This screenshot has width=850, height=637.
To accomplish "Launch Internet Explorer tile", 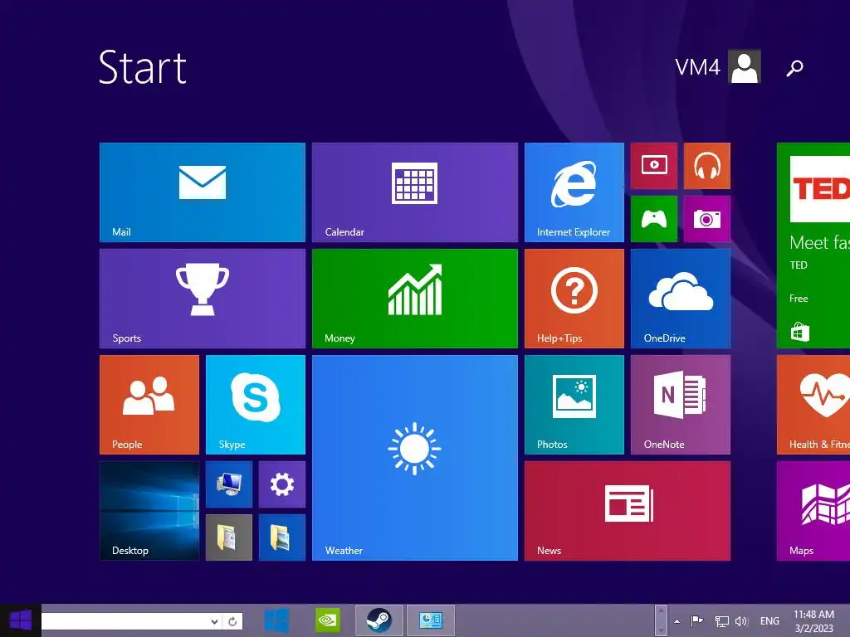I will point(574,192).
